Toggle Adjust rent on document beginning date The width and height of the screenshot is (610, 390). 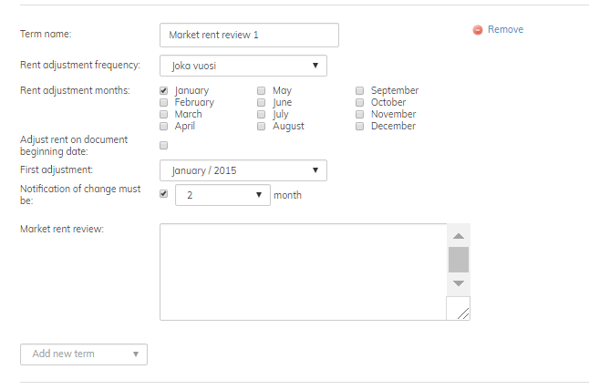164,145
